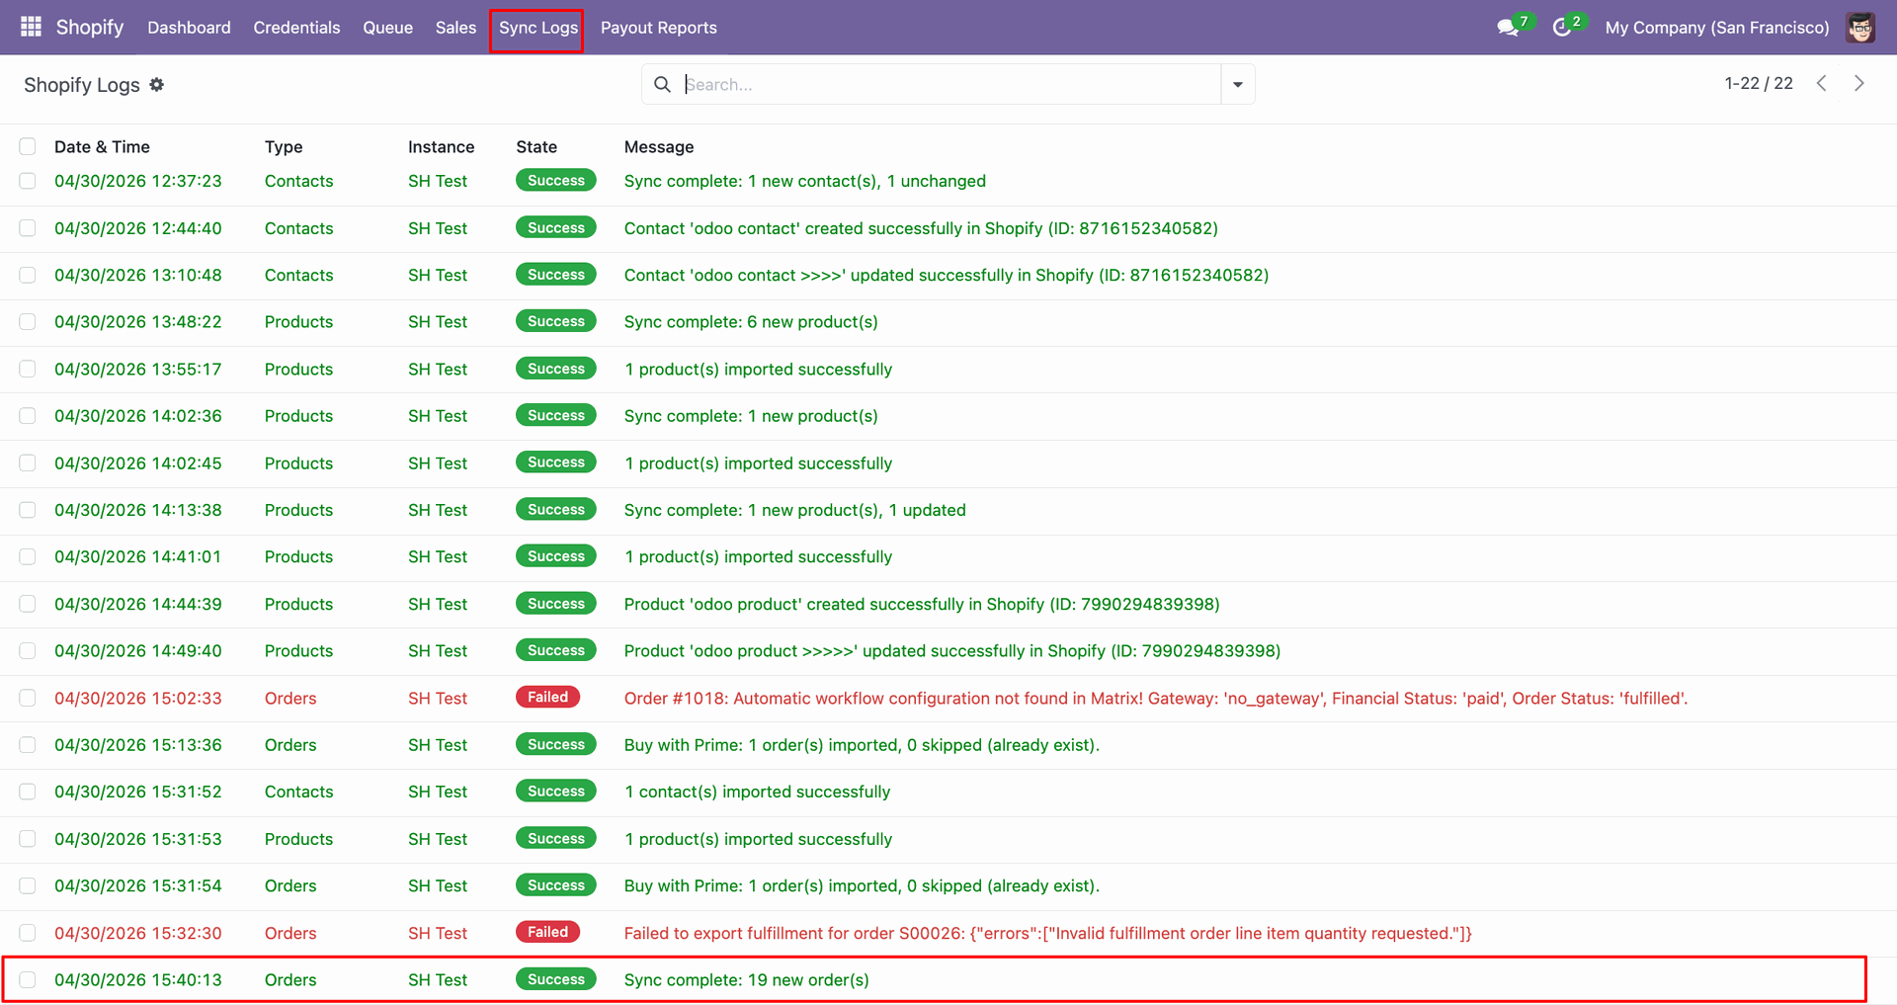Open 'Sync complete: 19 new order(s)' log
The width and height of the screenshot is (1897, 1005).
click(x=746, y=980)
